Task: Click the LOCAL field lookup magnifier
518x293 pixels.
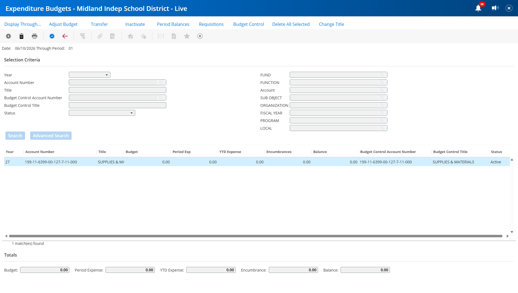Action: pos(382,128)
